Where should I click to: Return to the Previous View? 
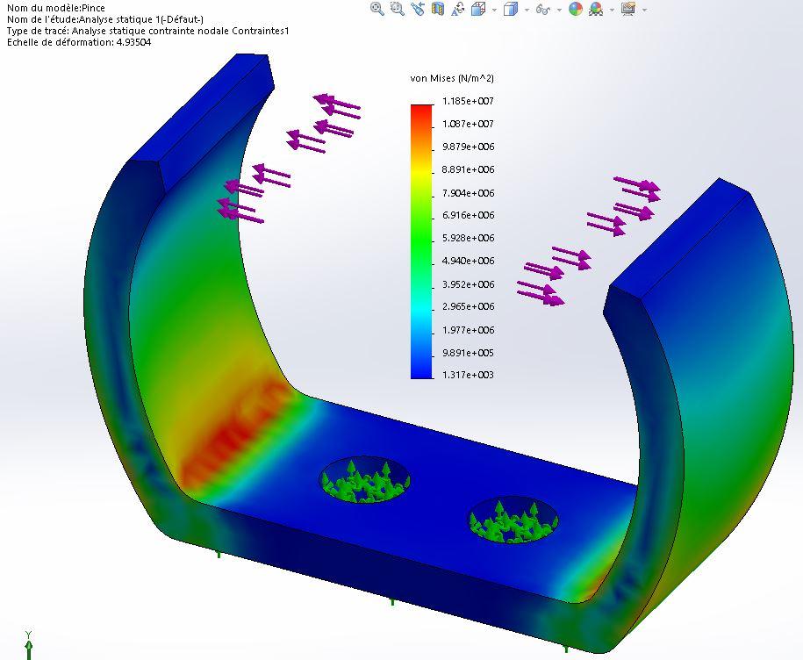(418, 9)
